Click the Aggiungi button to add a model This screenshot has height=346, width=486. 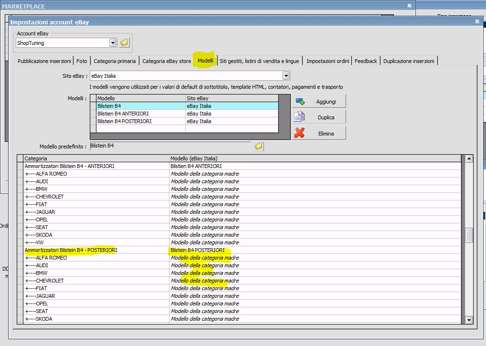coord(319,102)
